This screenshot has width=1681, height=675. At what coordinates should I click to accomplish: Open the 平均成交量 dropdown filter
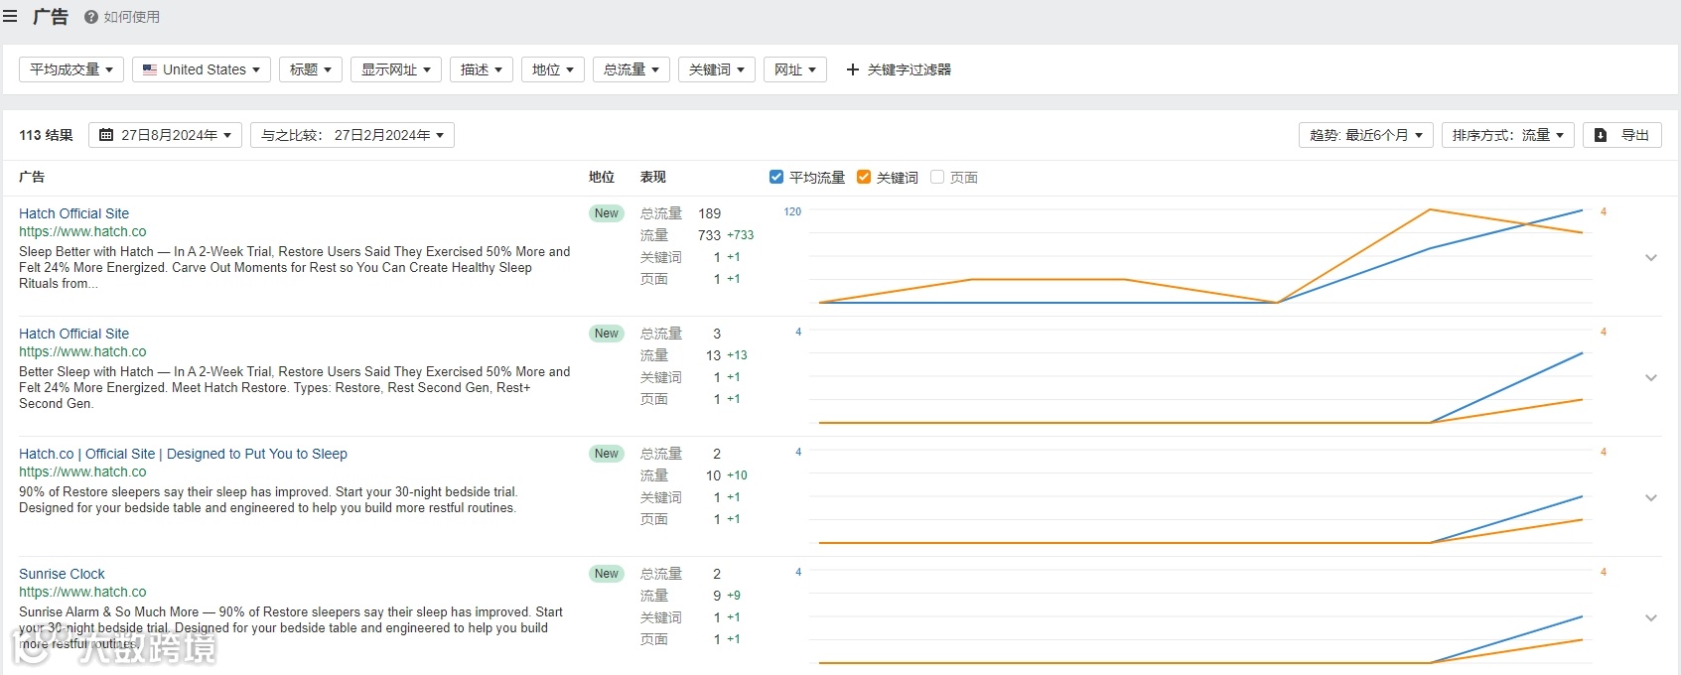(70, 69)
